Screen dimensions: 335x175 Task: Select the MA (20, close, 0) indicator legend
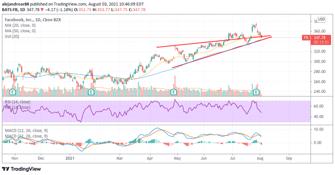pyautogui.click(x=20, y=25)
